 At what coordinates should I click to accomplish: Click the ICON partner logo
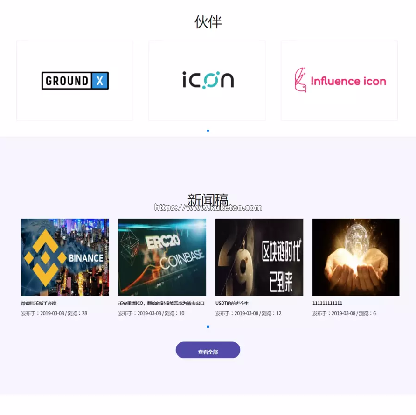(x=208, y=80)
